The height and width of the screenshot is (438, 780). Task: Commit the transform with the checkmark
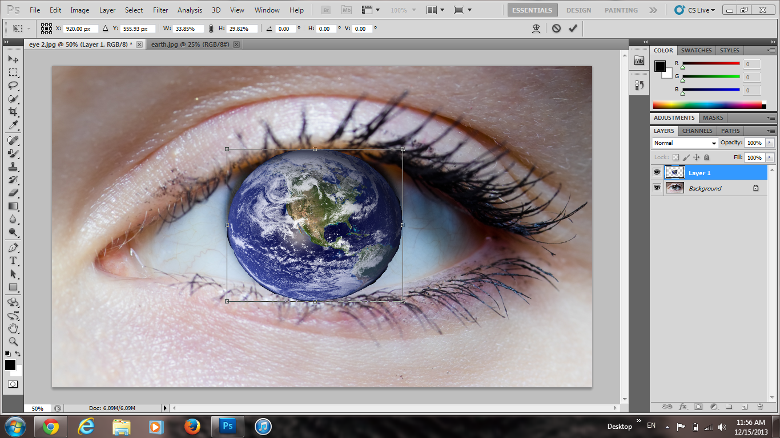point(573,29)
